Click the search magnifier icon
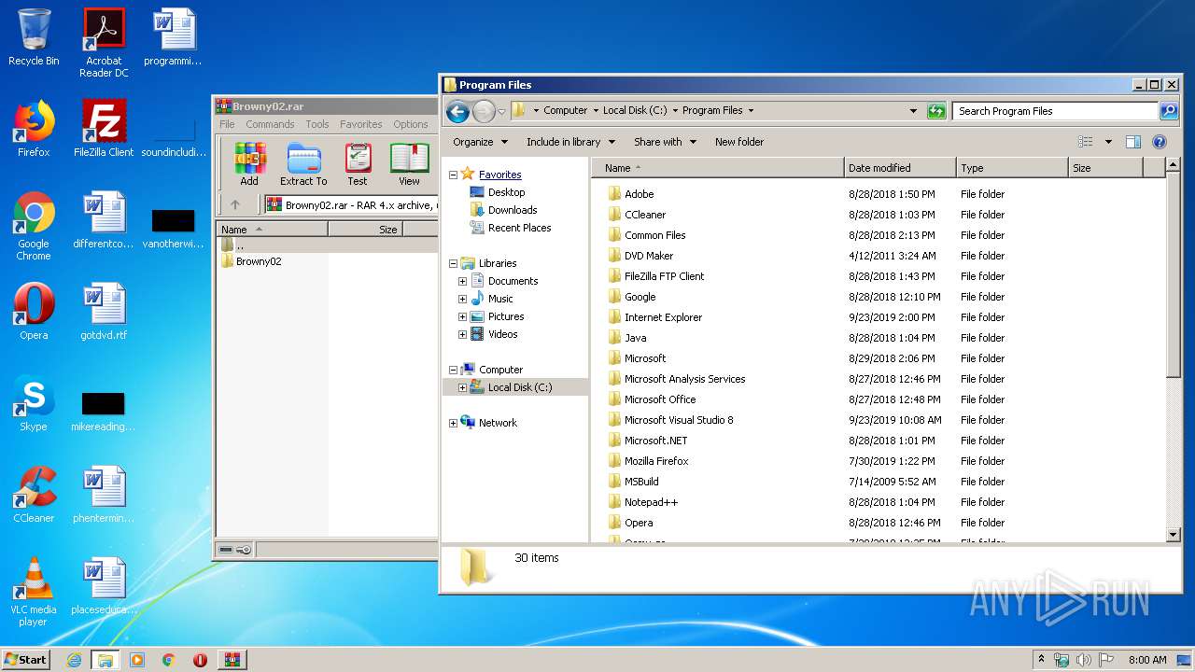The image size is (1195, 672). pyautogui.click(x=1168, y=111)
